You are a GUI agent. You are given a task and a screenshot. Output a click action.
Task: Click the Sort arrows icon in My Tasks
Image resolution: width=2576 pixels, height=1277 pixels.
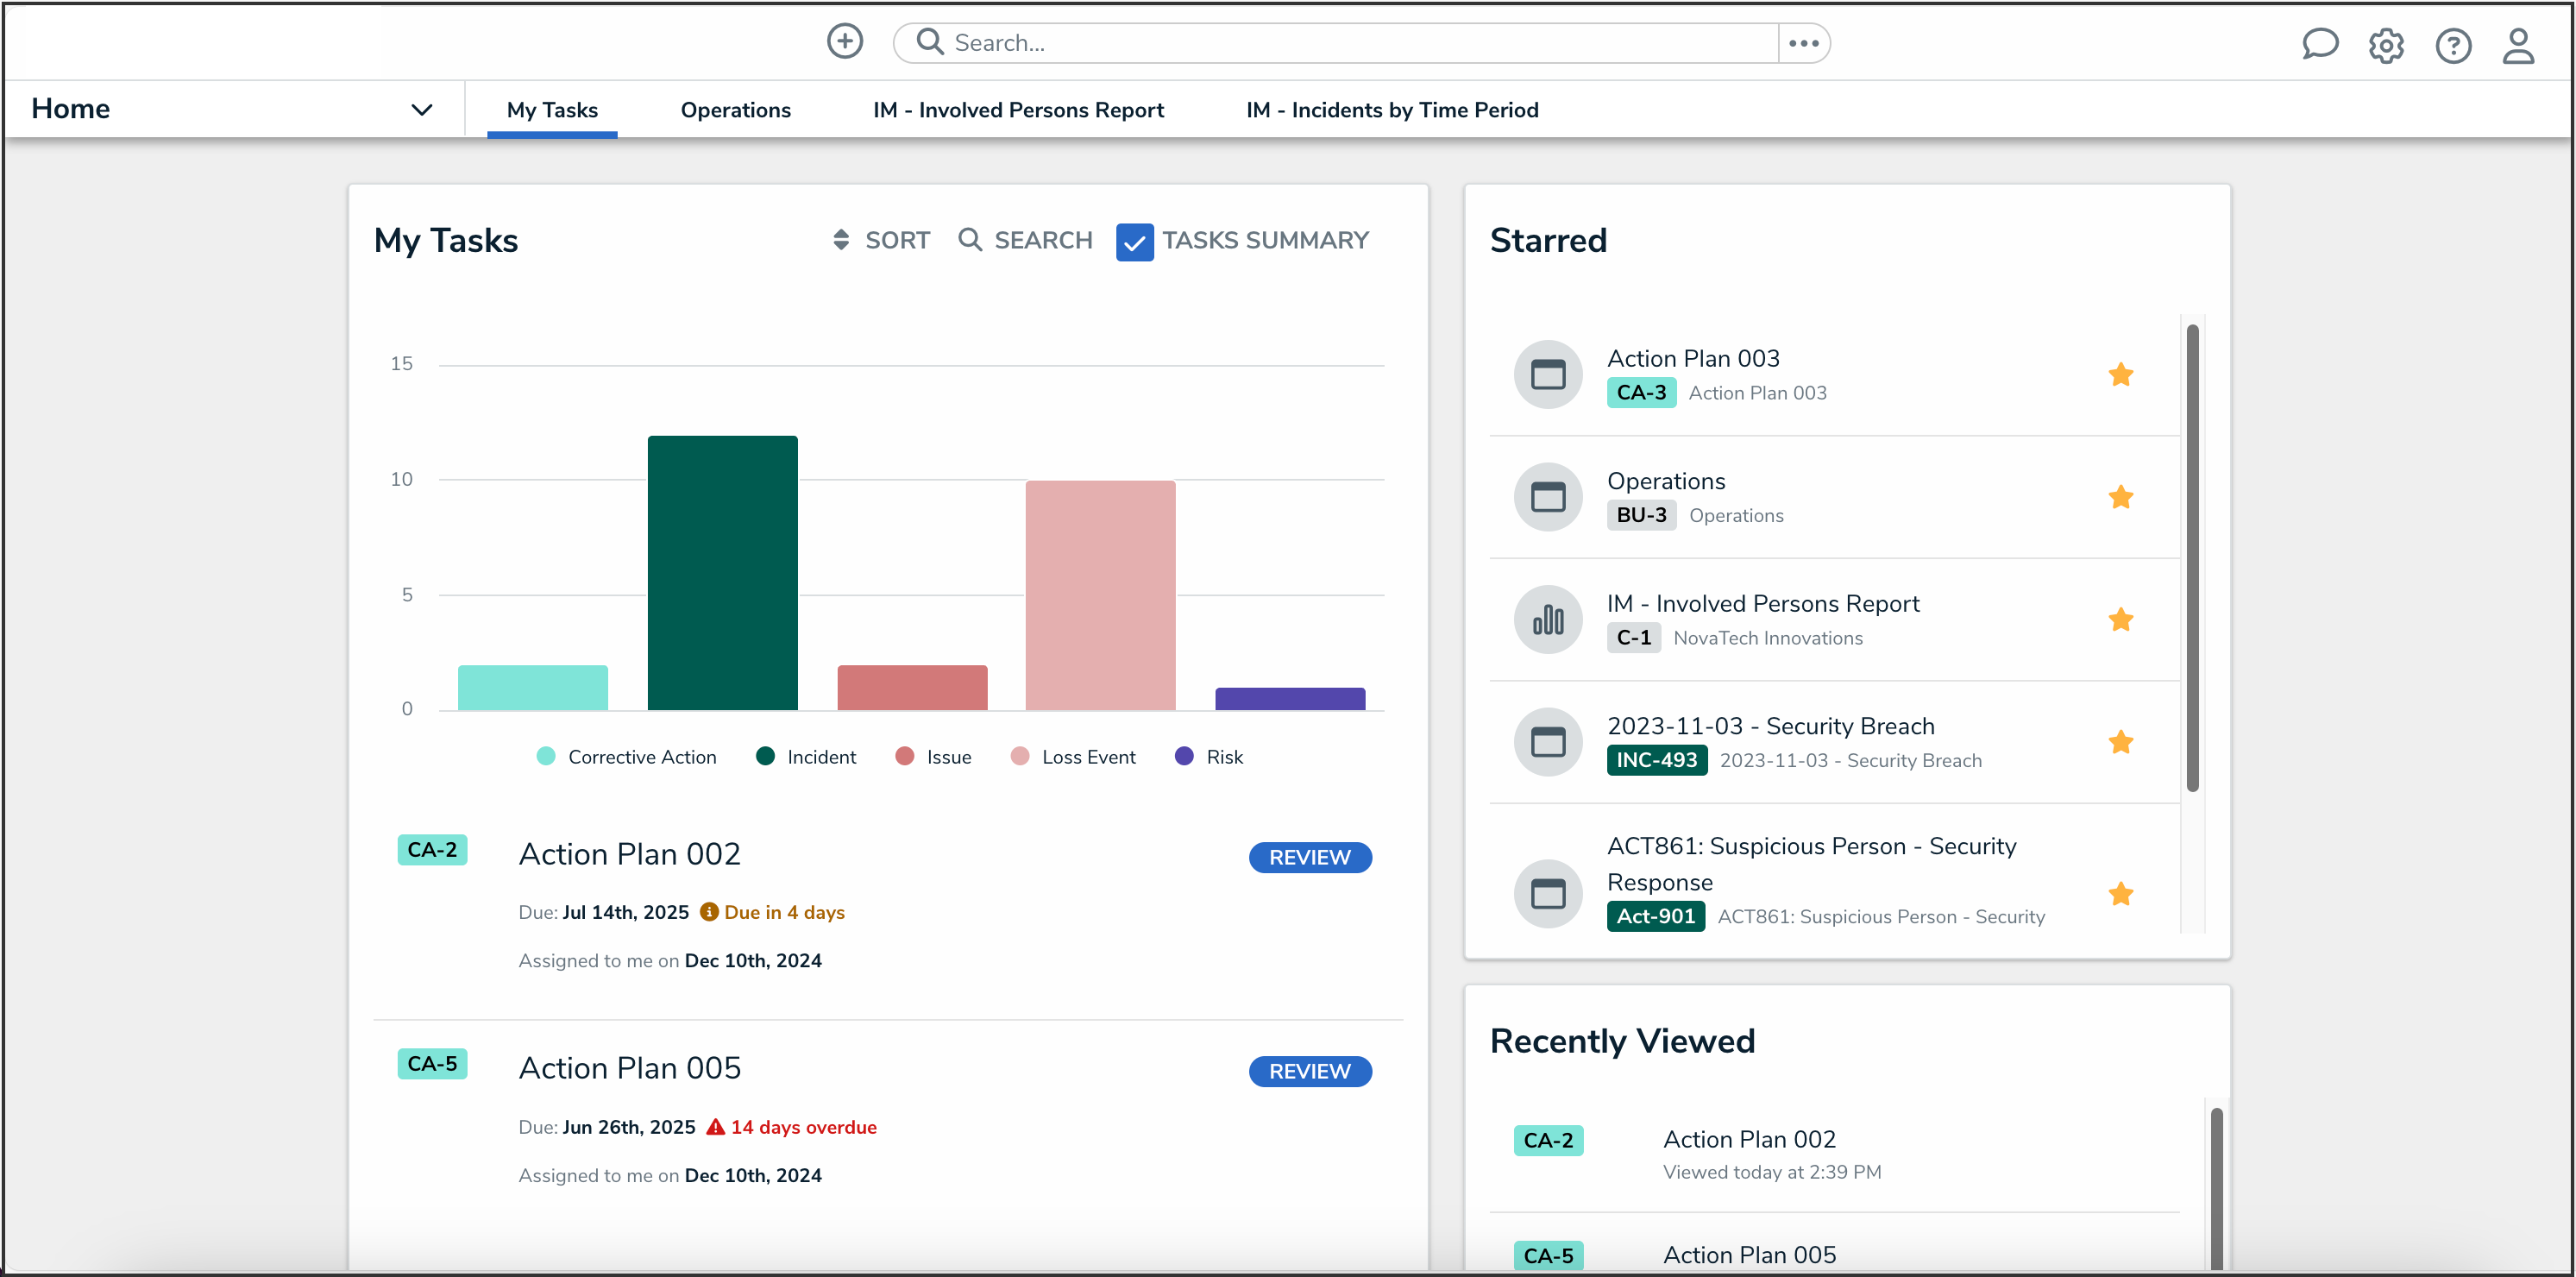(x=841, y=240)
